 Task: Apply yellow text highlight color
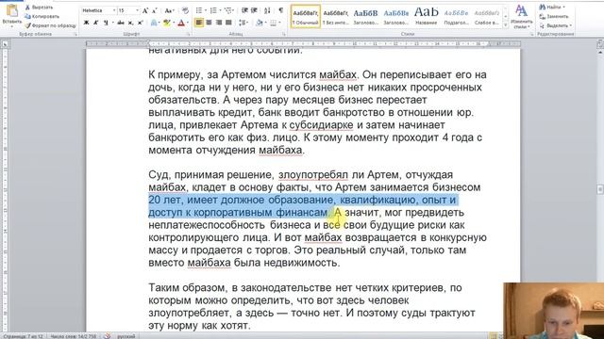tap(166, 23)
